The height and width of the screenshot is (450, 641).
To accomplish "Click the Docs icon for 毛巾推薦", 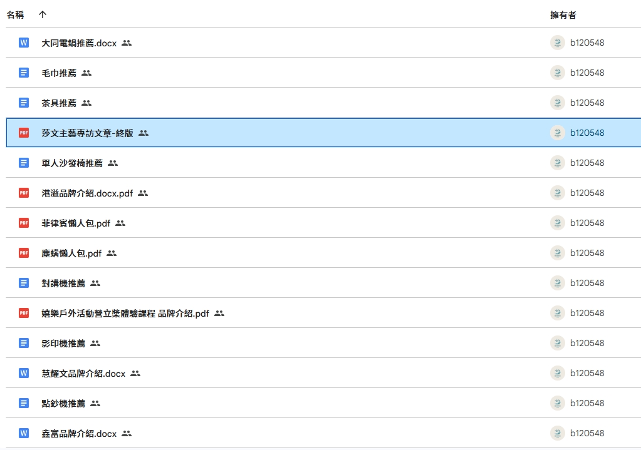I will (x=24, y=73).
